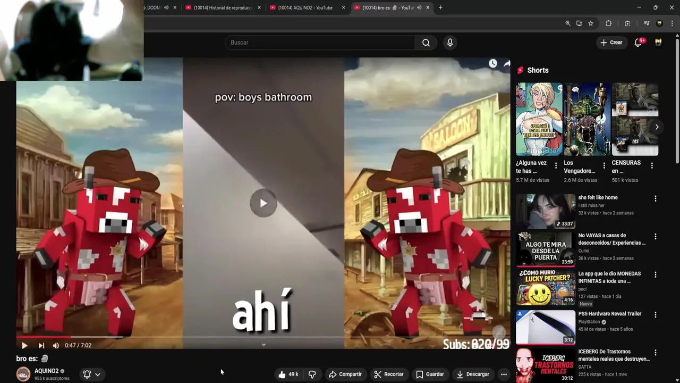Open '¿Alguna vez te has...' Short thumbnail
The width and height of the screenshot is (680, 383).
[x=539, y=119]
